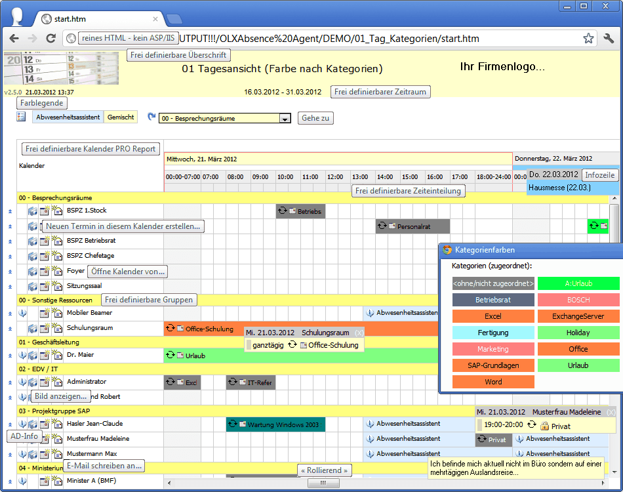Collapse BSPZ Betriebsrat row with blue arrow
Image resolution: width=623 pixels, height=492 pixels.
[x=10, y=241]
